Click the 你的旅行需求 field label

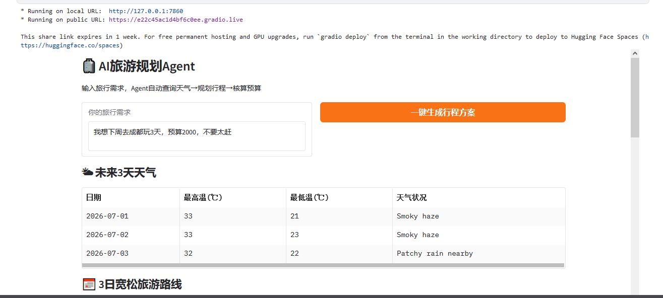click(109, 112)
